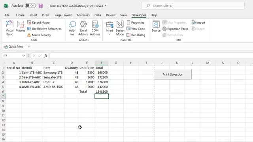This screenshot has height=142, width=253.
Task: Switch to the Page Layout tab
Action: click(63, 15)
